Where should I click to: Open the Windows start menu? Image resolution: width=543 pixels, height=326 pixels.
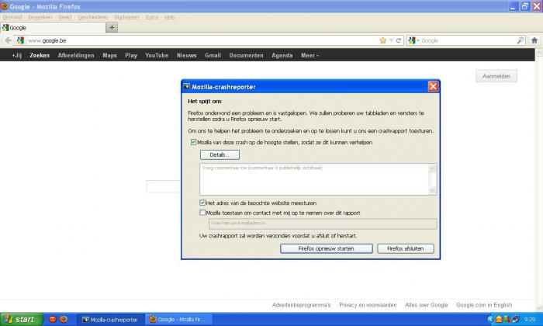coord(22,319)
